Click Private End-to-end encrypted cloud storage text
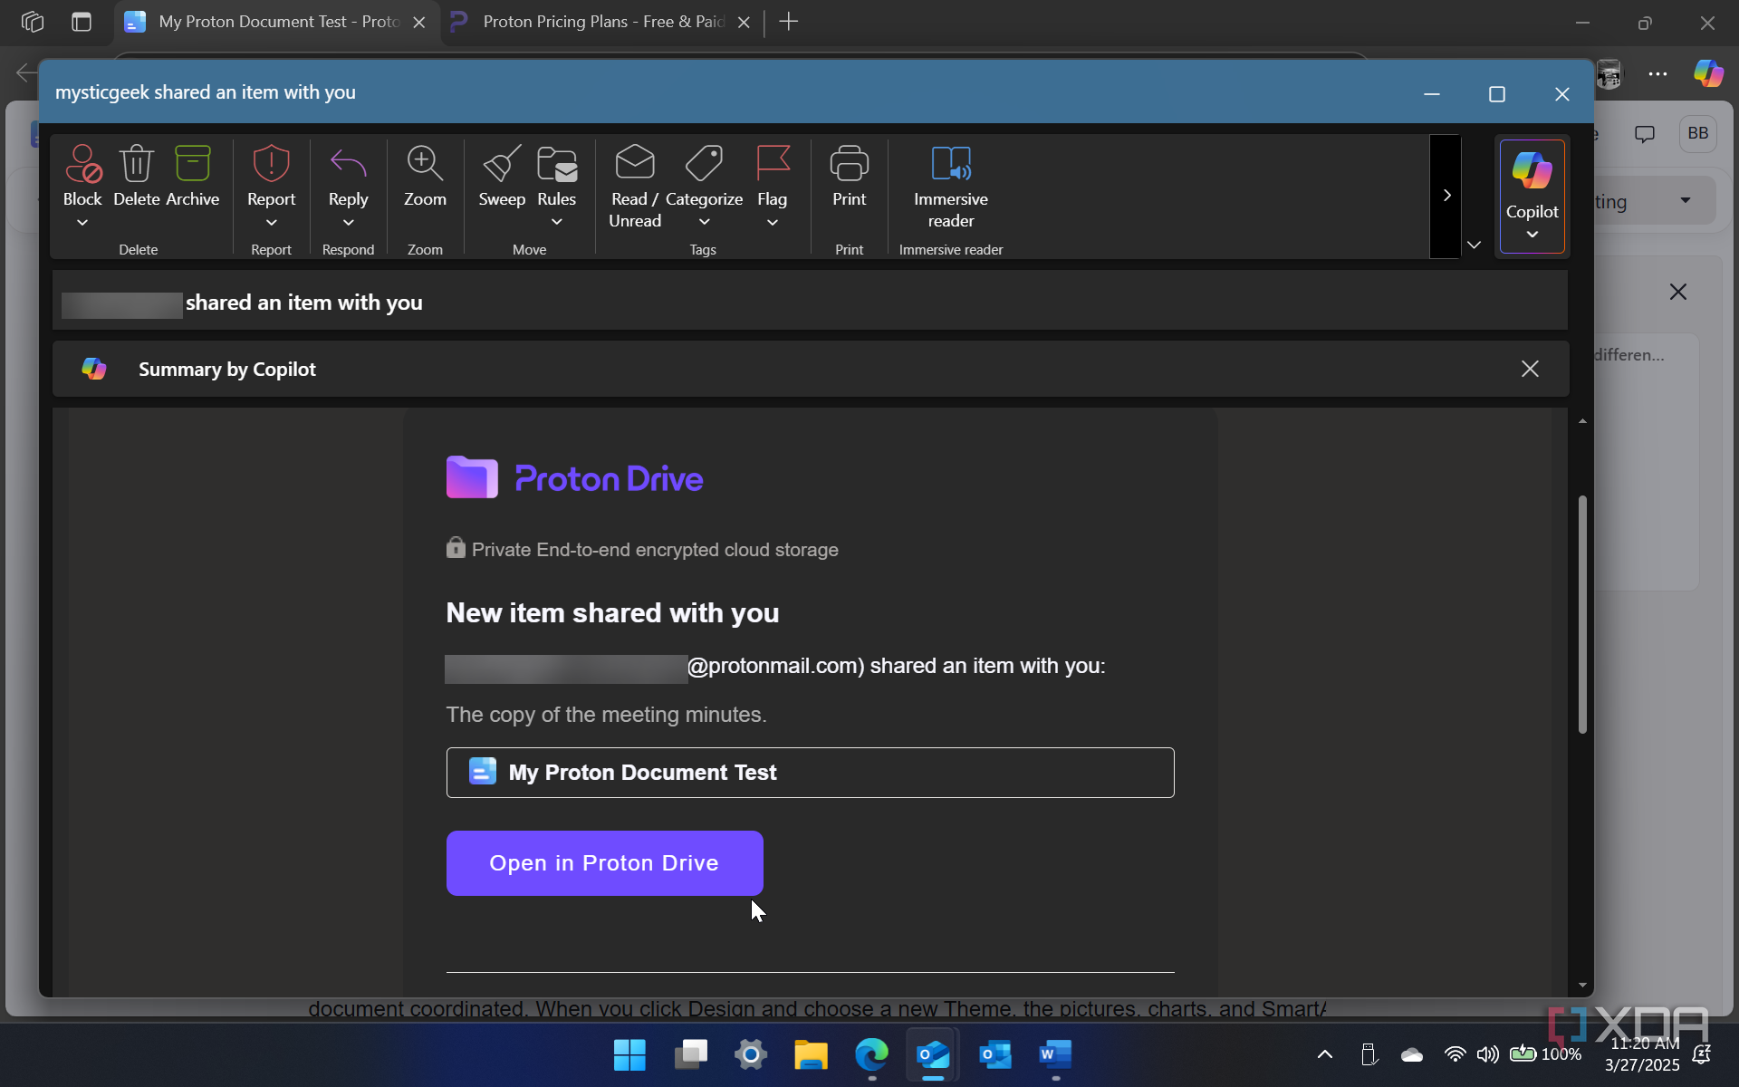The width and height of the screenshot is (1739, 1087). pos(655,550)
